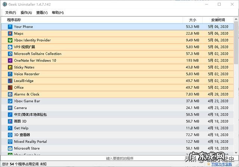Click the Maps app icon
Screen dimensions: 239x167
coord(10,34)
